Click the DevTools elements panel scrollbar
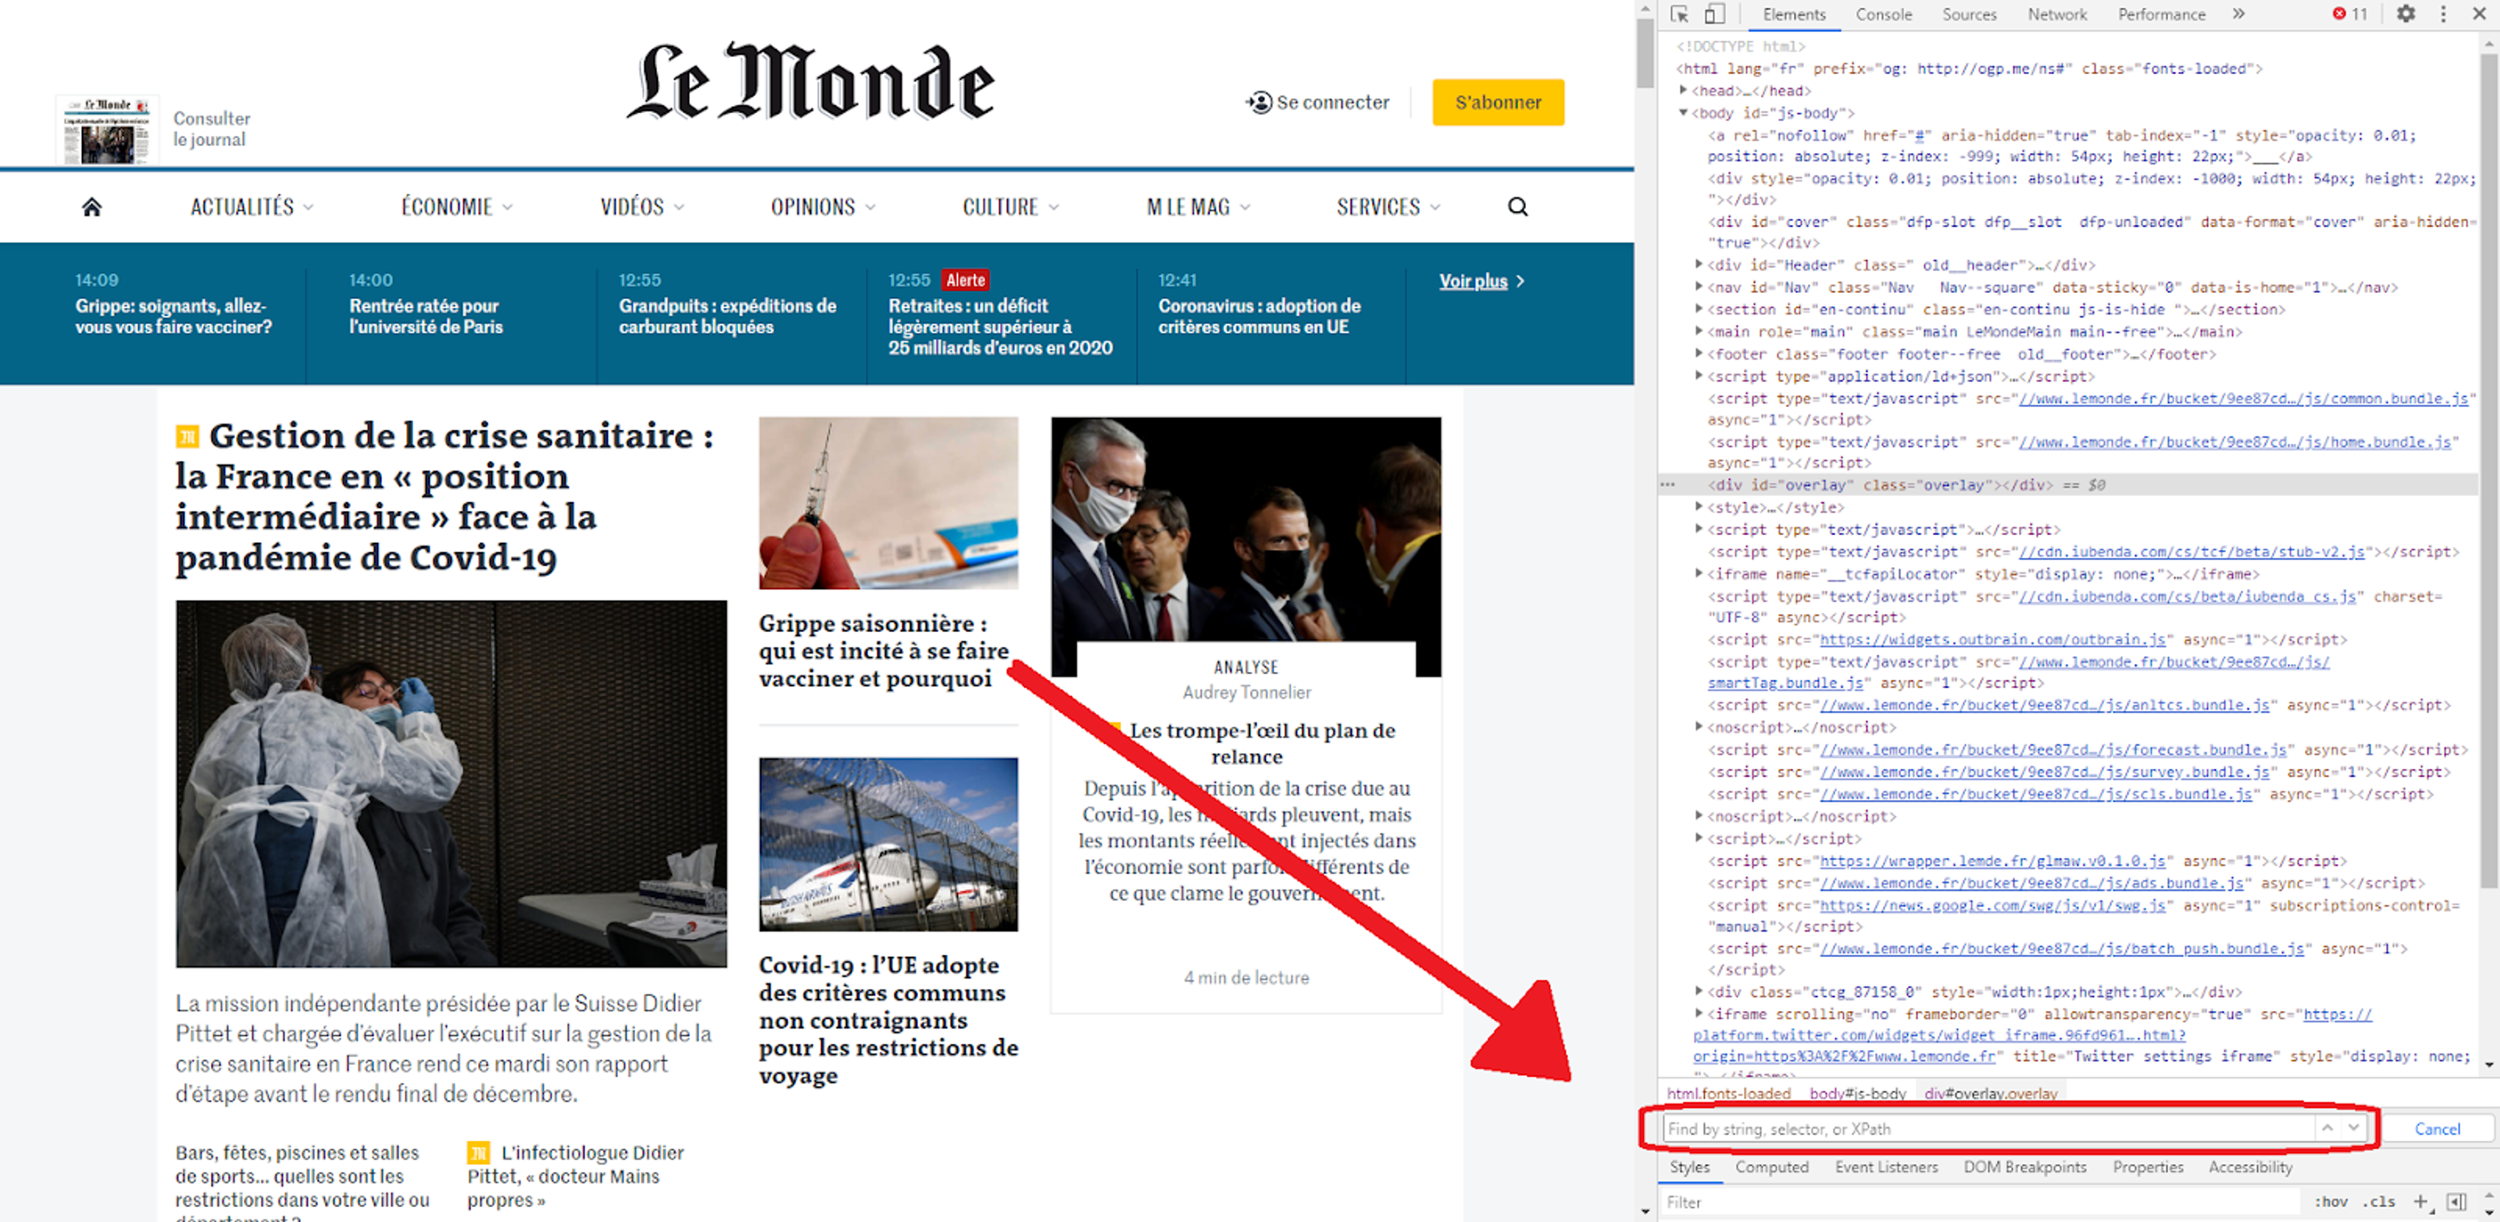2500x1222 pixels. [2488, 471]
